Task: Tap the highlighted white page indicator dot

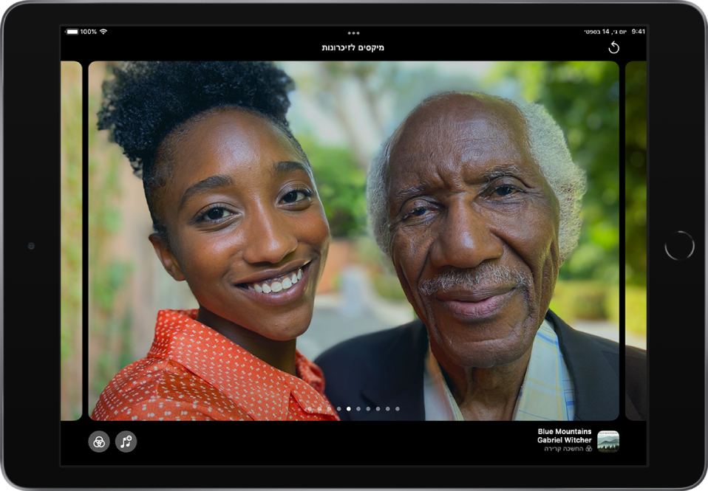Action: (349, 409)
